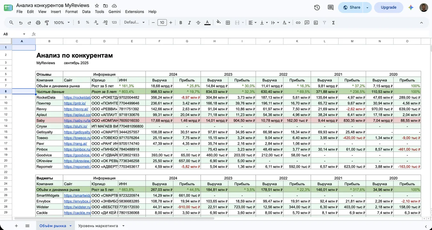Click the Undo arrow icon
The height and width of the screenshot is (230, 432).
[x=21, y=23]
